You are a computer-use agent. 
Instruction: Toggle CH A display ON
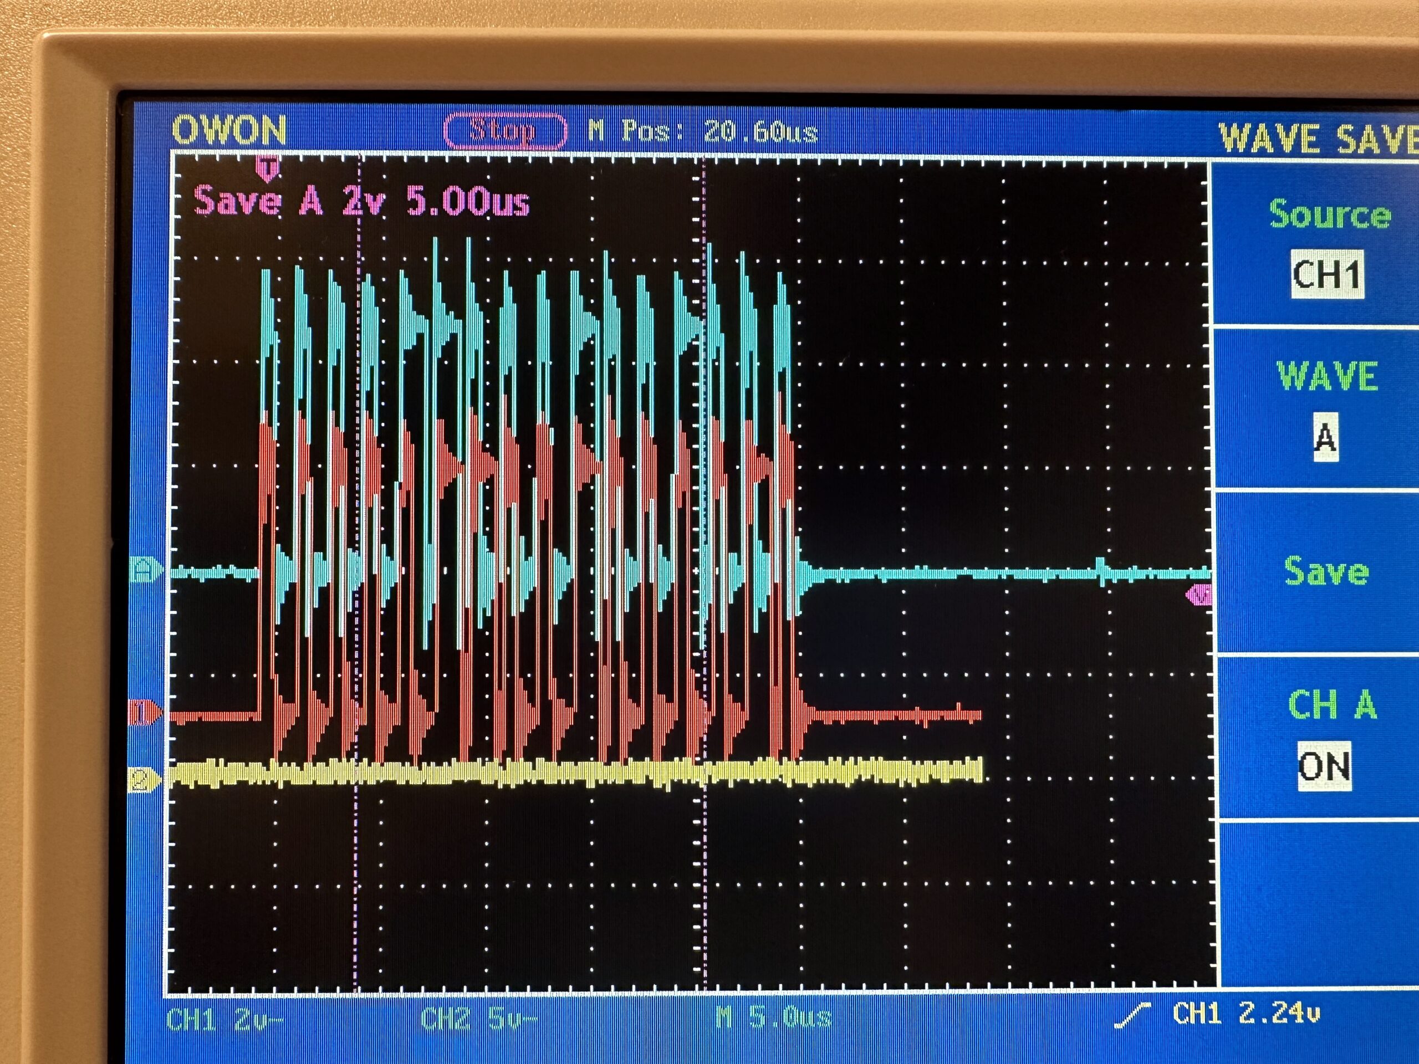1324,766
